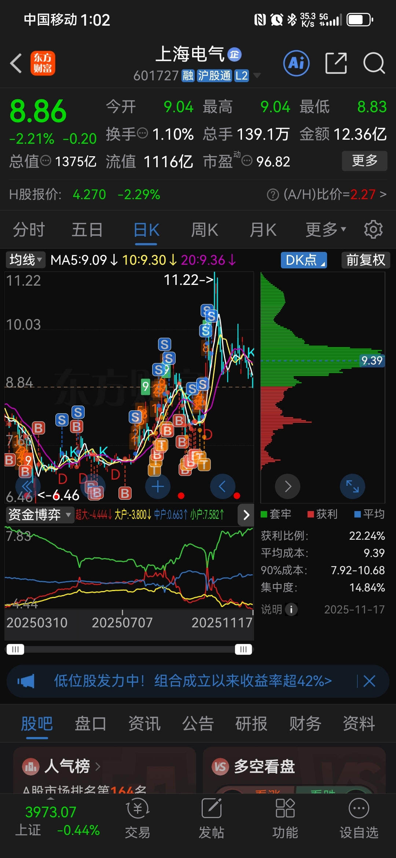
Task: Open the AI assistant icon
Action: [296, 63]
